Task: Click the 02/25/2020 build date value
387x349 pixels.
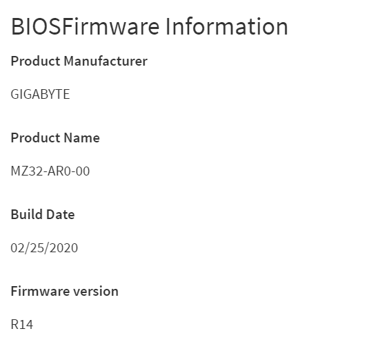Action: [x=44, y=247]
